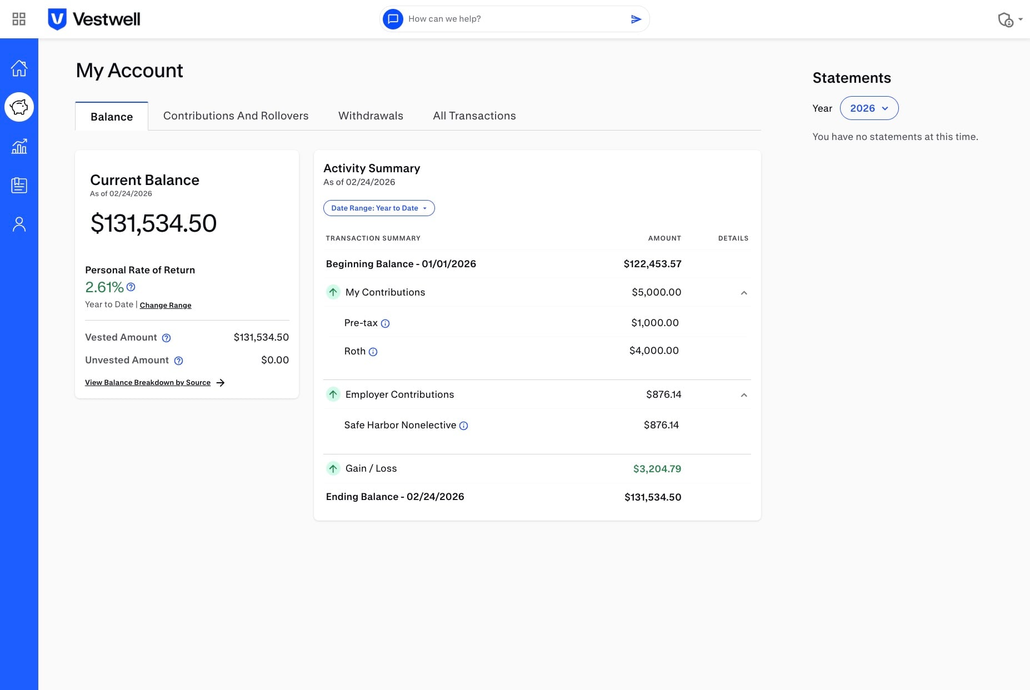Screen dimensions: 1030x690
Task: Open the profile person icon in sidebar
Action: point(19,224)
